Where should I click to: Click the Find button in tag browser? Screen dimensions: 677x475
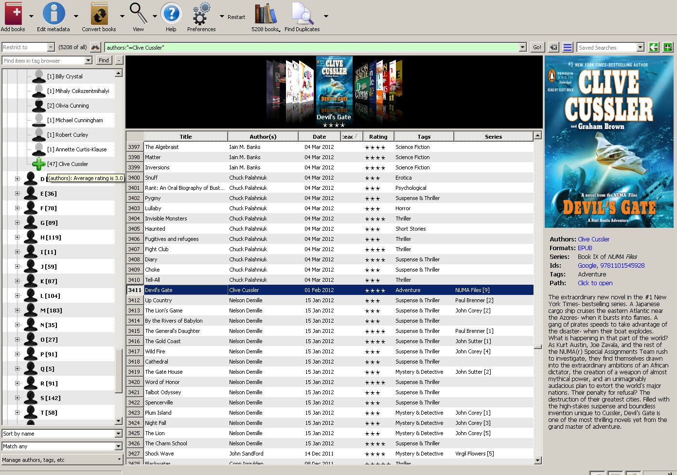[x=104, y=60]
